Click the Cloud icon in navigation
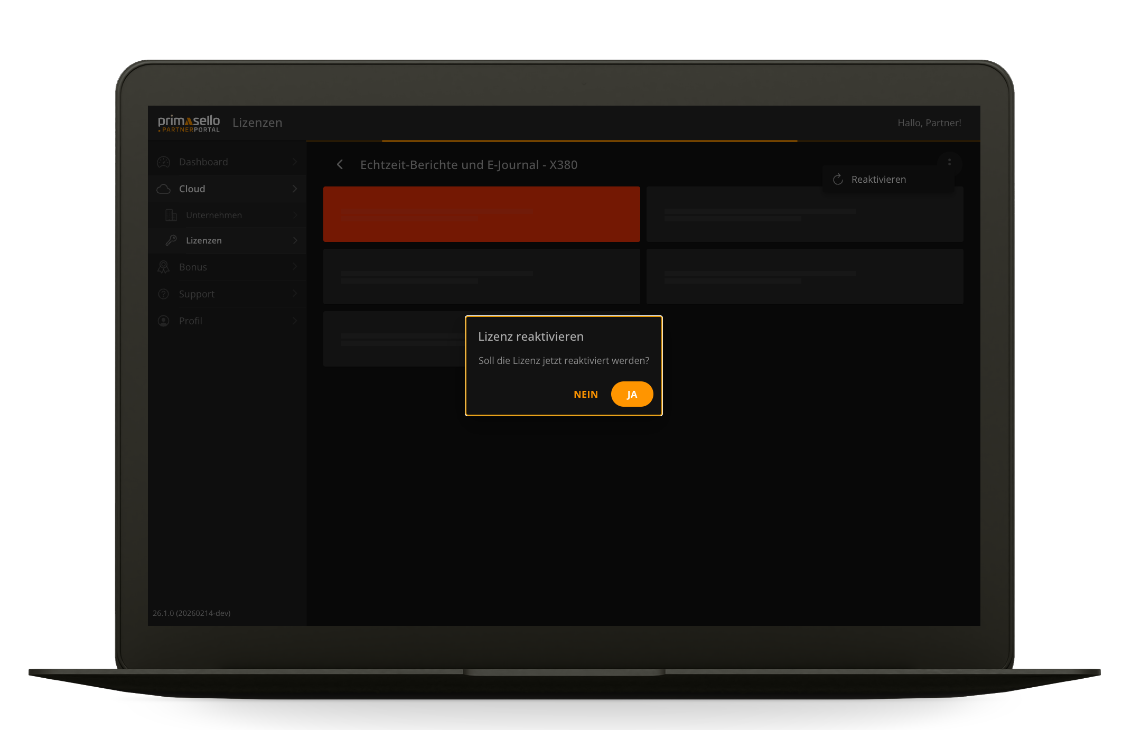Image resolution: width=1132 pixels, height=730 pixels. (x=164, y=189)
